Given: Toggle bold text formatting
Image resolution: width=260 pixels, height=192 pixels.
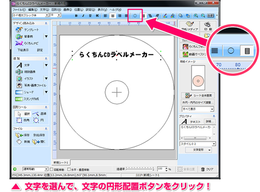Looking at the screenshot, I should (76, 16).
